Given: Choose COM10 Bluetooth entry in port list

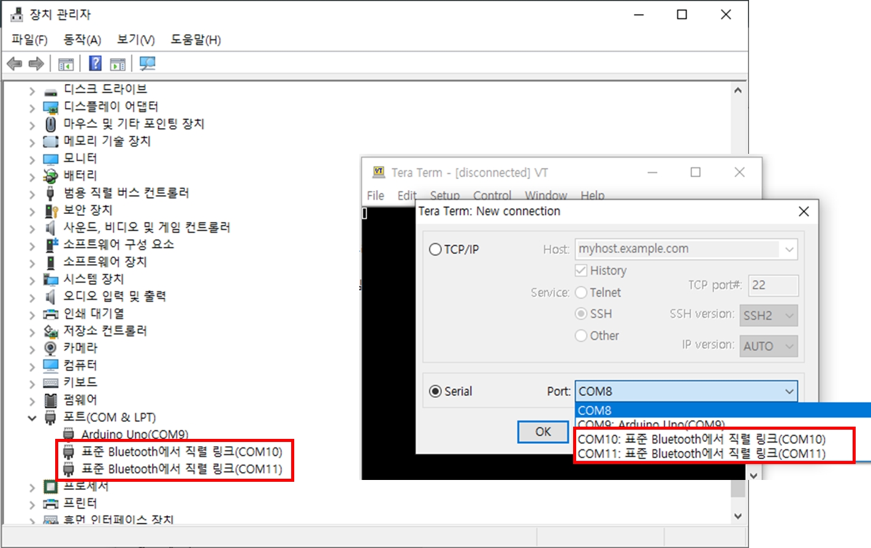Looking at the screenshot, I should tap(701, 439).
